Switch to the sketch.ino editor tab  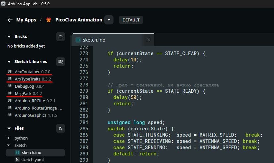[x=94, y=40]
